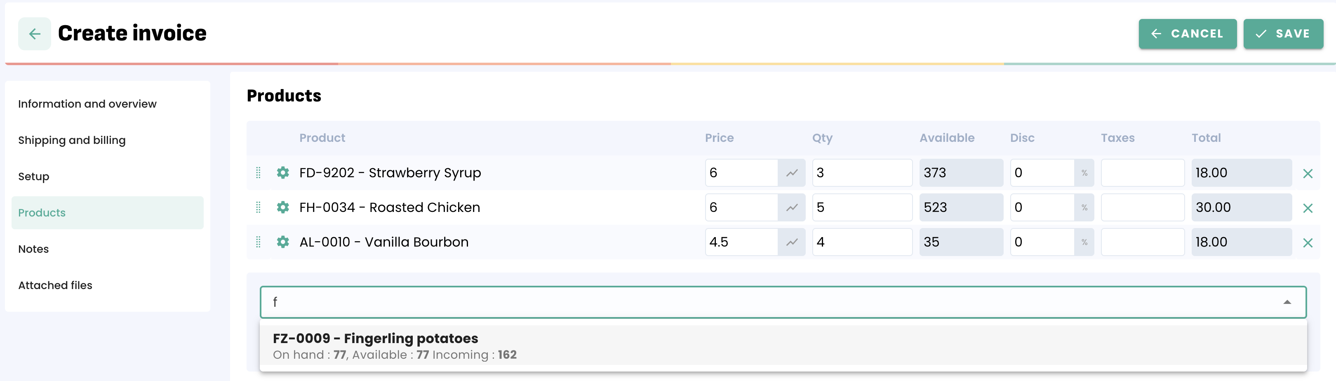
Task: Click the product search input field
Action: click(767, 302)
